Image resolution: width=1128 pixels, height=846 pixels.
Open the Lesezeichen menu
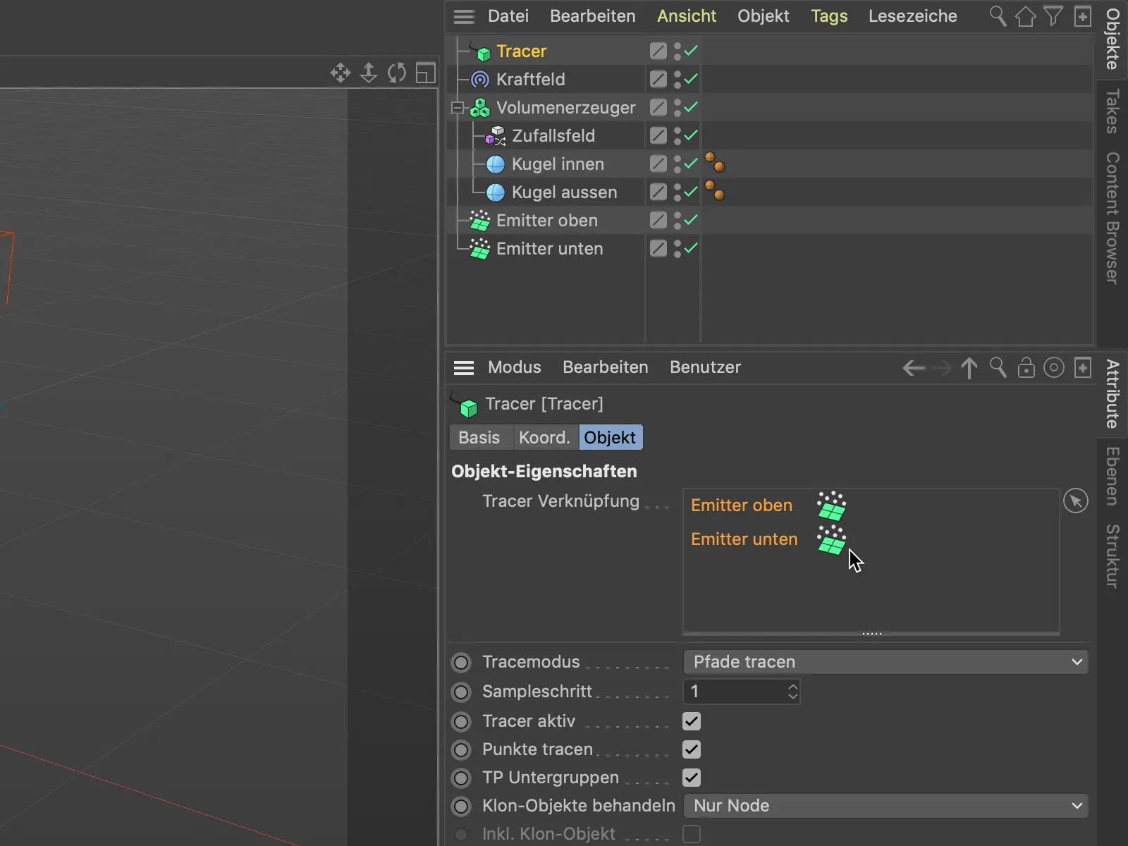pyautogui.click(x=913, y=16)
